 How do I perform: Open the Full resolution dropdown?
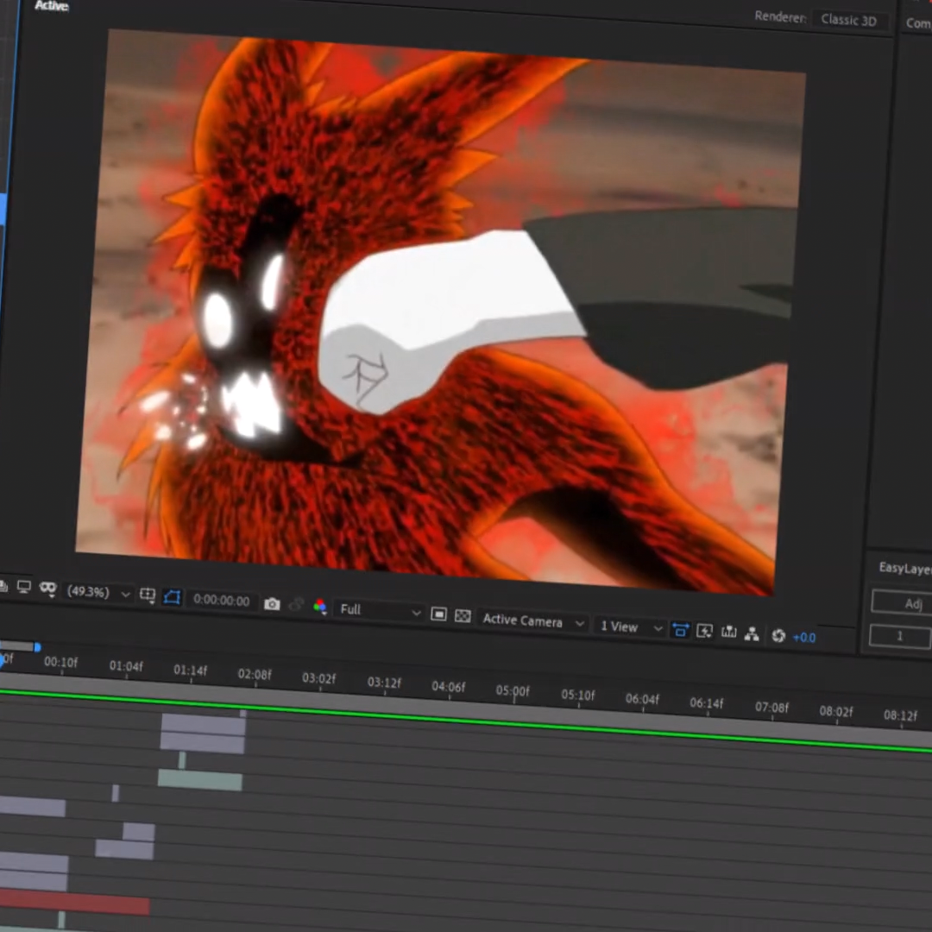380,610
